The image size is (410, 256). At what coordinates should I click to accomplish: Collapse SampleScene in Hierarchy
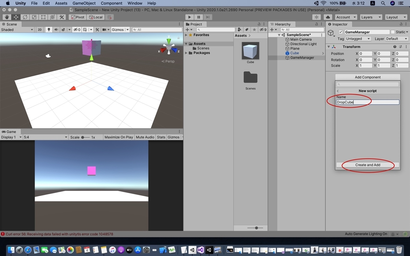(279, 35)
